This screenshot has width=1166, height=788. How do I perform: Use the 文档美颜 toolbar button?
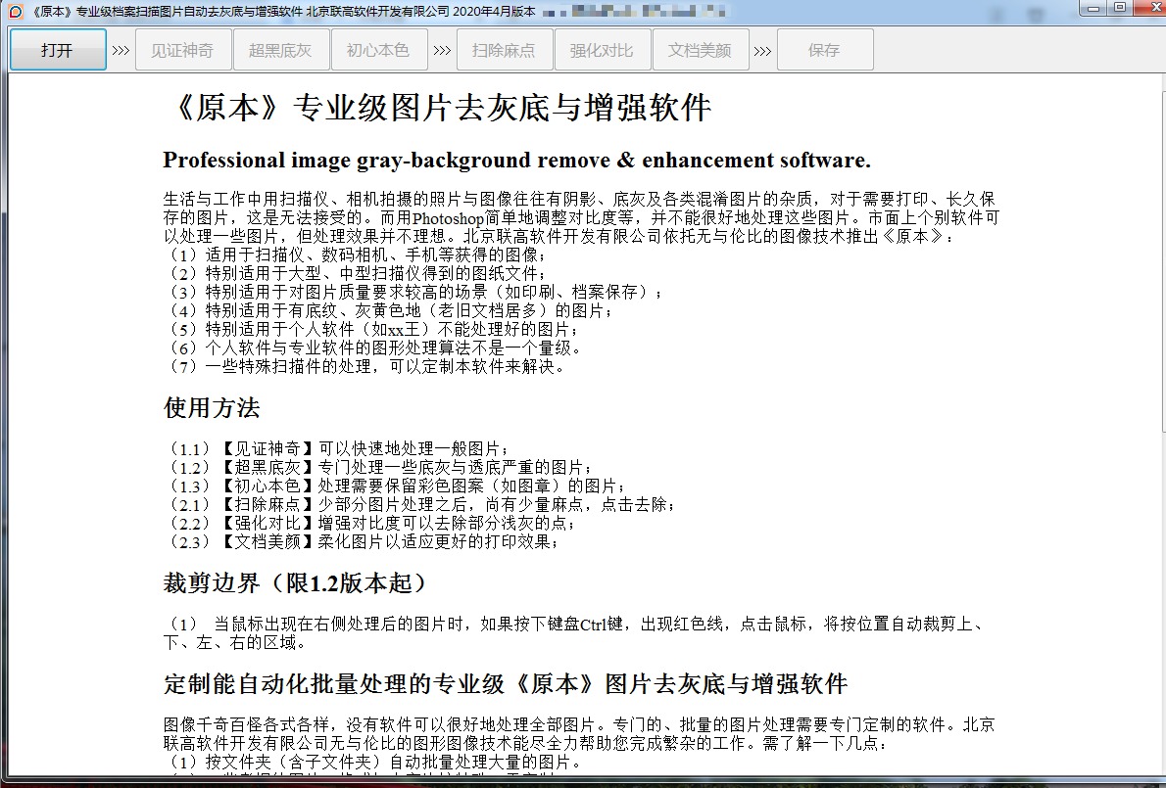point(701,50)
